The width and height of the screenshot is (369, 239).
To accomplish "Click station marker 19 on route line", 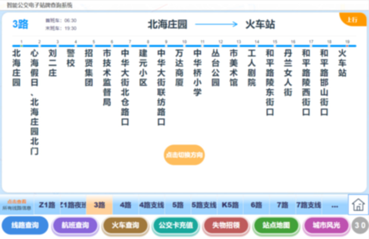I will (x=347, y=46).
